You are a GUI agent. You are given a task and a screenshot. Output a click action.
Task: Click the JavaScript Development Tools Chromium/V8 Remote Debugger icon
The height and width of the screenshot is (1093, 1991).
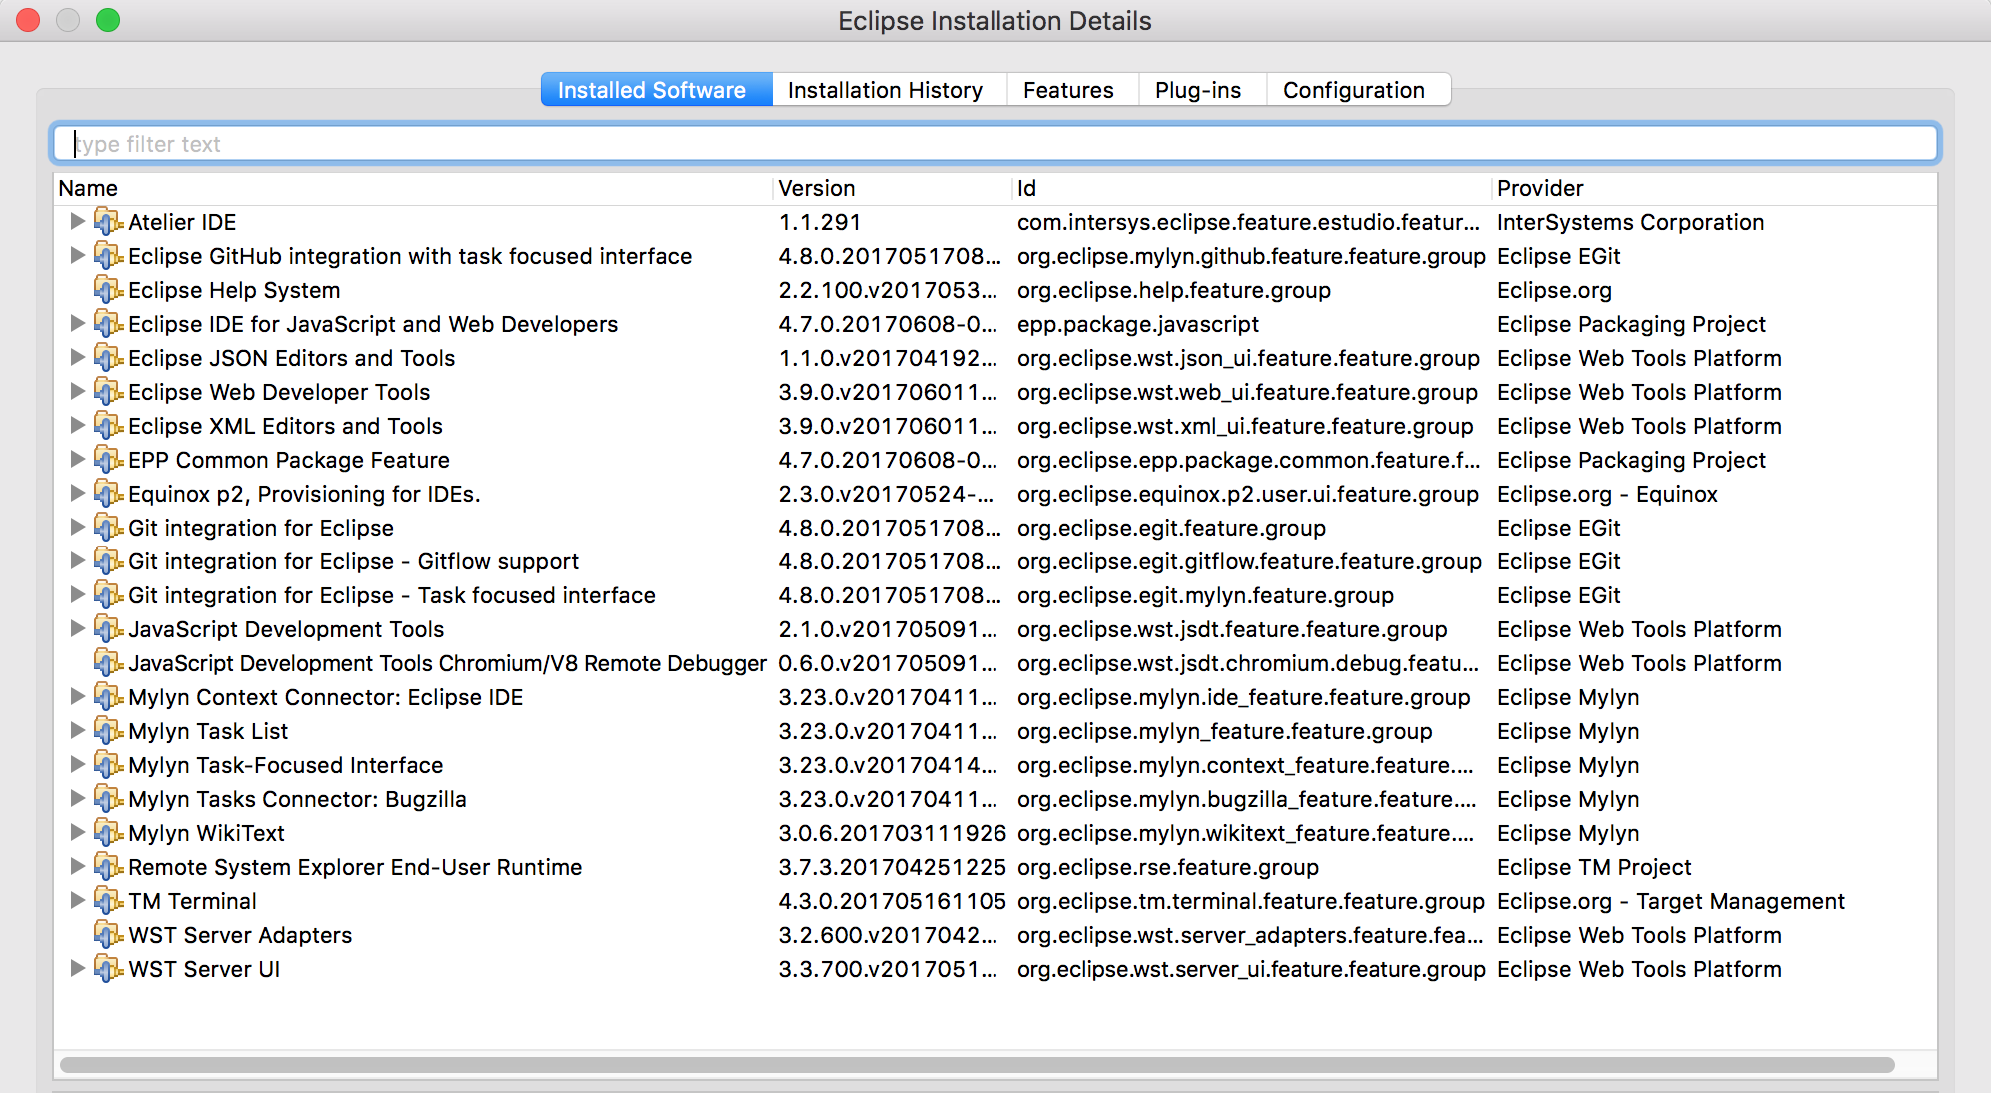click(108, 663)
